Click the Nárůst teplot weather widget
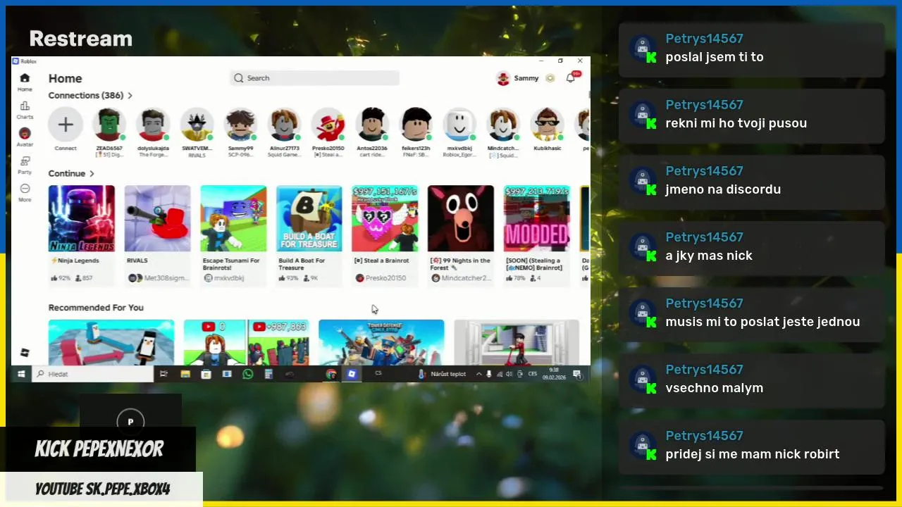 tap(443, 374)
